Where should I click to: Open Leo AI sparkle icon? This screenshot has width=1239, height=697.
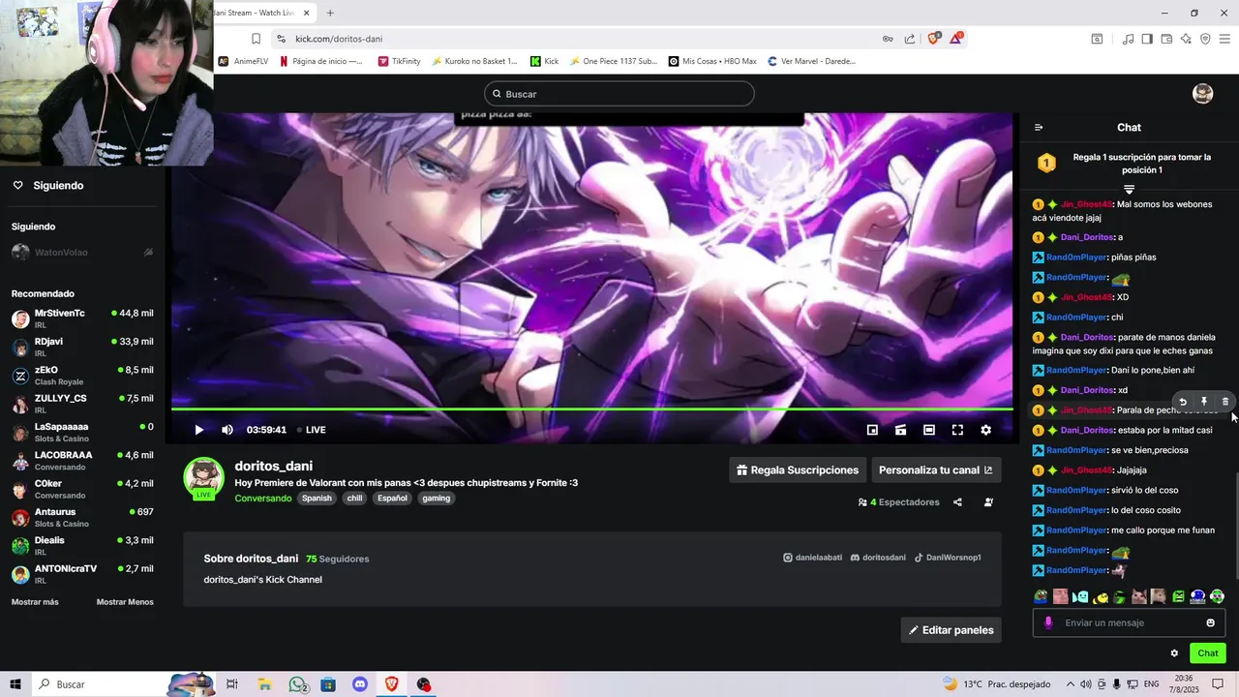[x=1186, y=39]
